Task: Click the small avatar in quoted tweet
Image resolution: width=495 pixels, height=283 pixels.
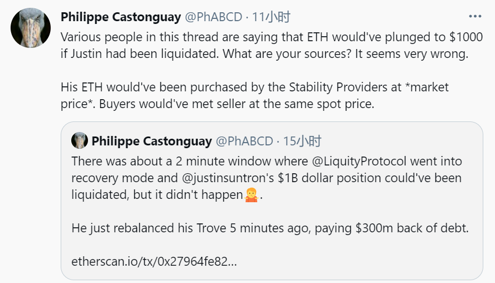Action: click(x=80, y=140)
